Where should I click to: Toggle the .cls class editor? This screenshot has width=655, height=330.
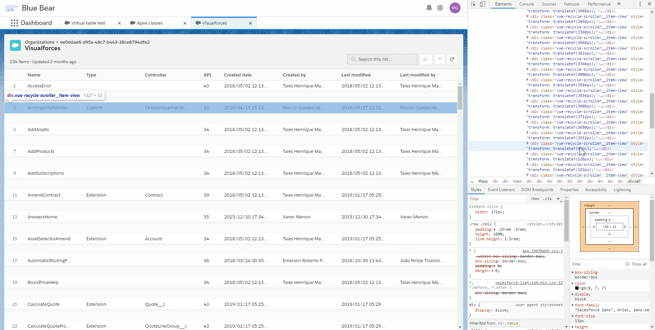click(548, 199)
